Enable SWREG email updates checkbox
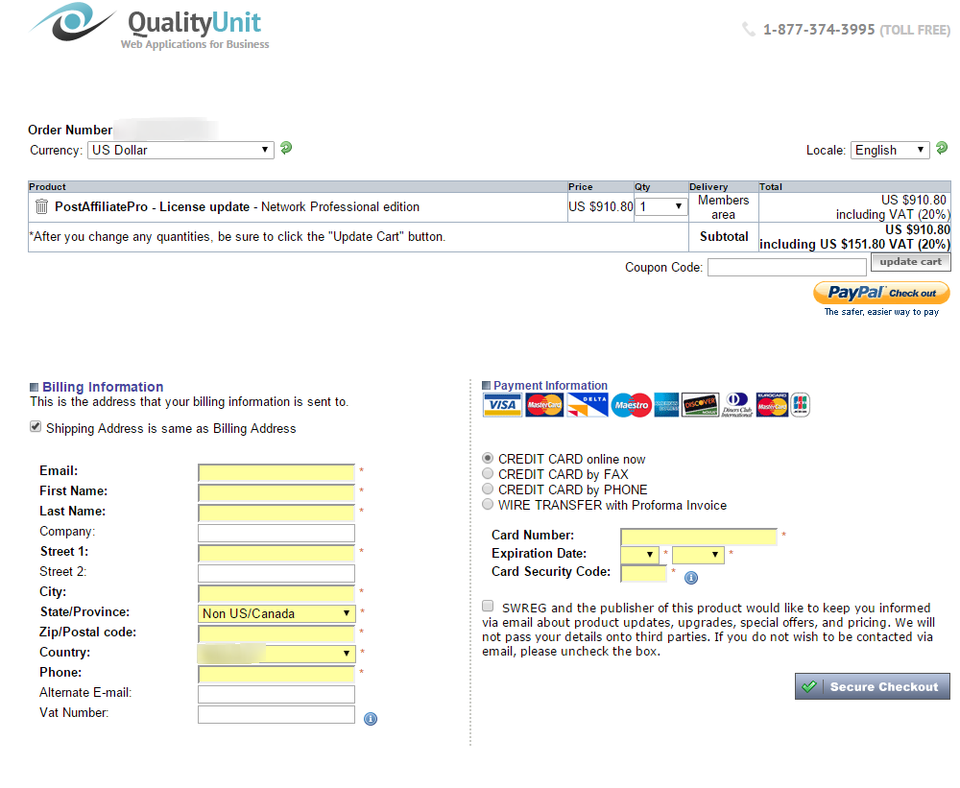This screenshot has height=788, width=960. click(488, 606)
